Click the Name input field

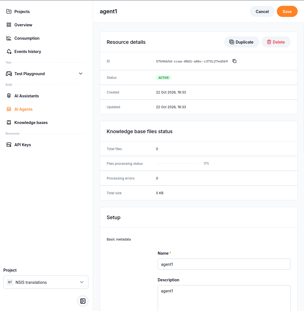(x=224, y=264)
